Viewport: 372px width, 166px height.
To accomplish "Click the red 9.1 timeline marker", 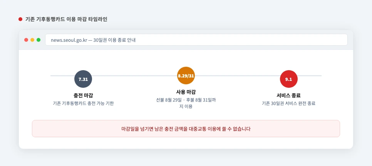I will pos(289,79).
